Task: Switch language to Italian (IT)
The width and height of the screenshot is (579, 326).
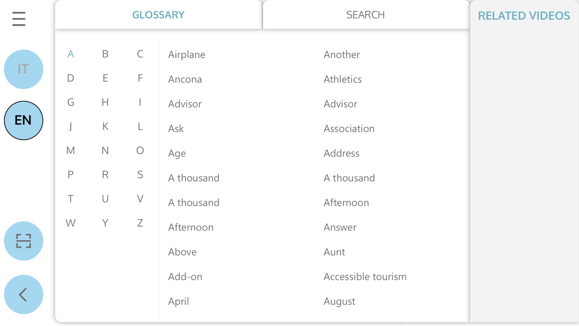Action: coord(24,69)
